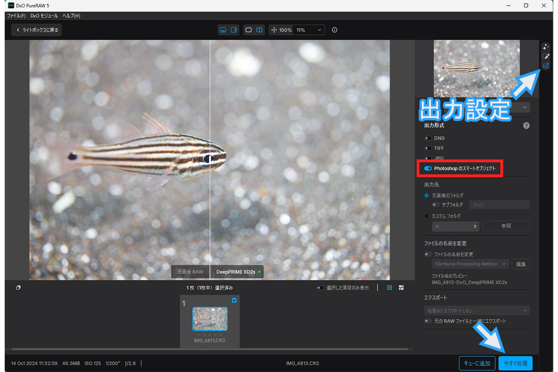Expand the File Name-Processing Method dropdown
This screenshot has width=558, height=372.
(x=470, y=264)
